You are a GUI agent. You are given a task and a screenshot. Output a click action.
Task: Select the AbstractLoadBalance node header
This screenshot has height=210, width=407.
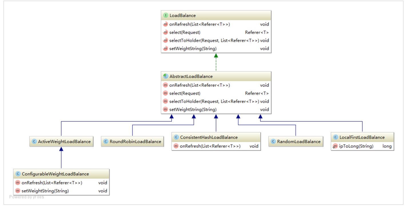pyautogui.click(x=191, y=76)
